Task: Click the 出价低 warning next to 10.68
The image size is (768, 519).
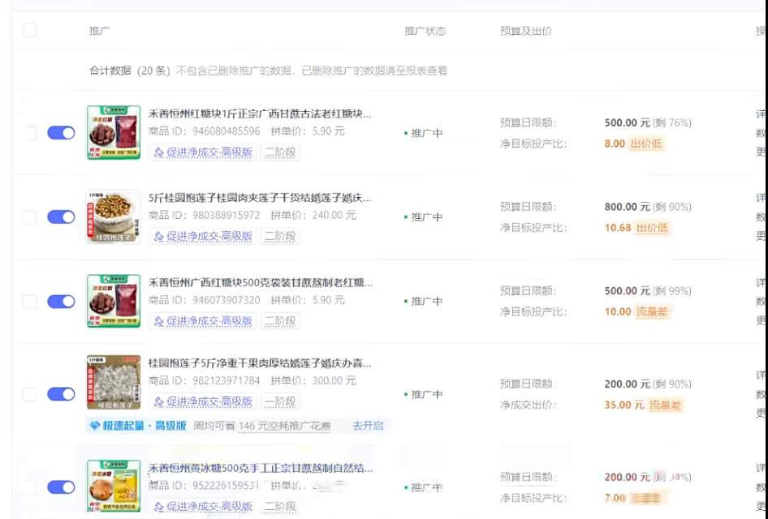Action: 652,228
